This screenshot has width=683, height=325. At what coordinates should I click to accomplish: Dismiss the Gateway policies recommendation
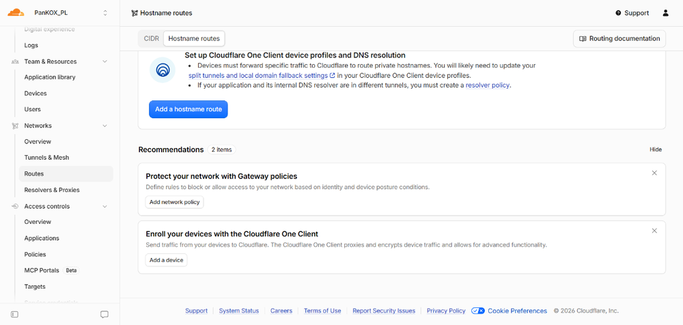click(x=654, y=173)
